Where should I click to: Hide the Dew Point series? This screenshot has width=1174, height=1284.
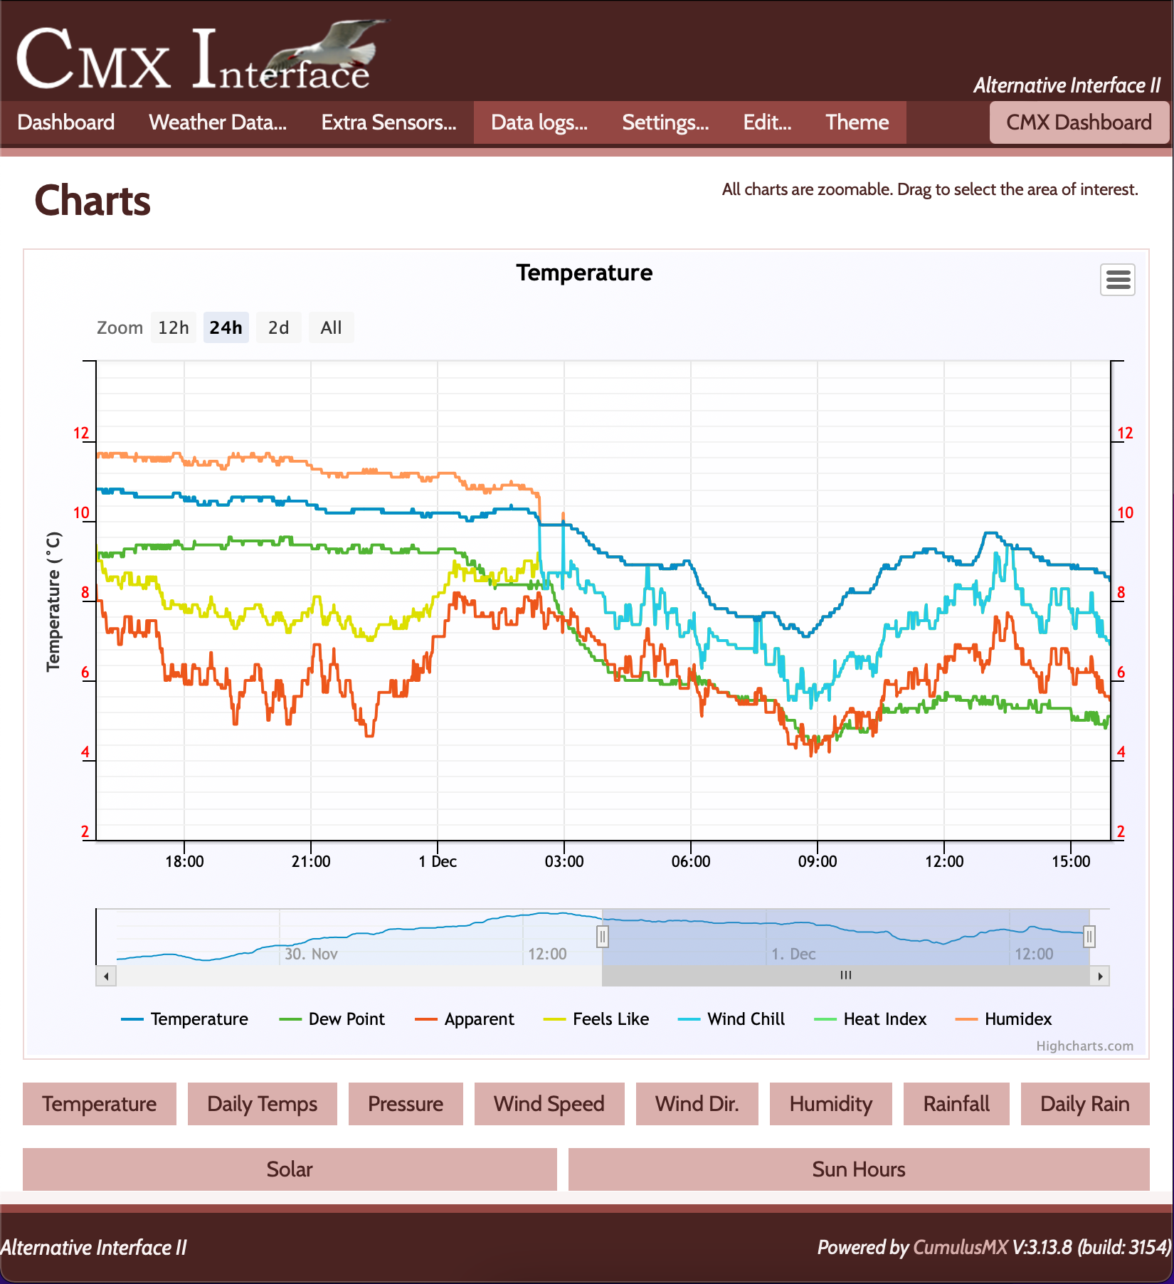point(332,1019)
